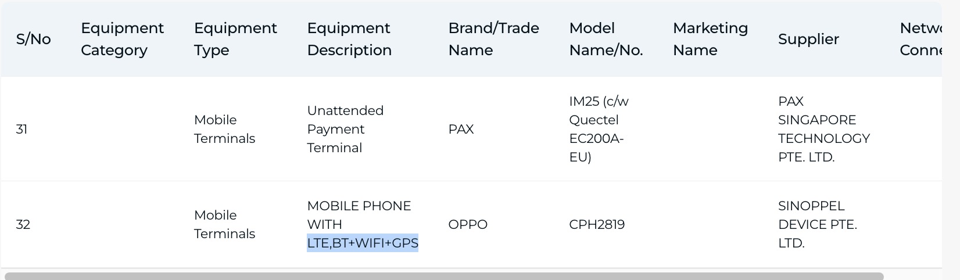Click PAX SINGAPORE TECHNOLOGY supplier cell
The height and width of the screenshot is (280, 960).
[x=823, y=129]
